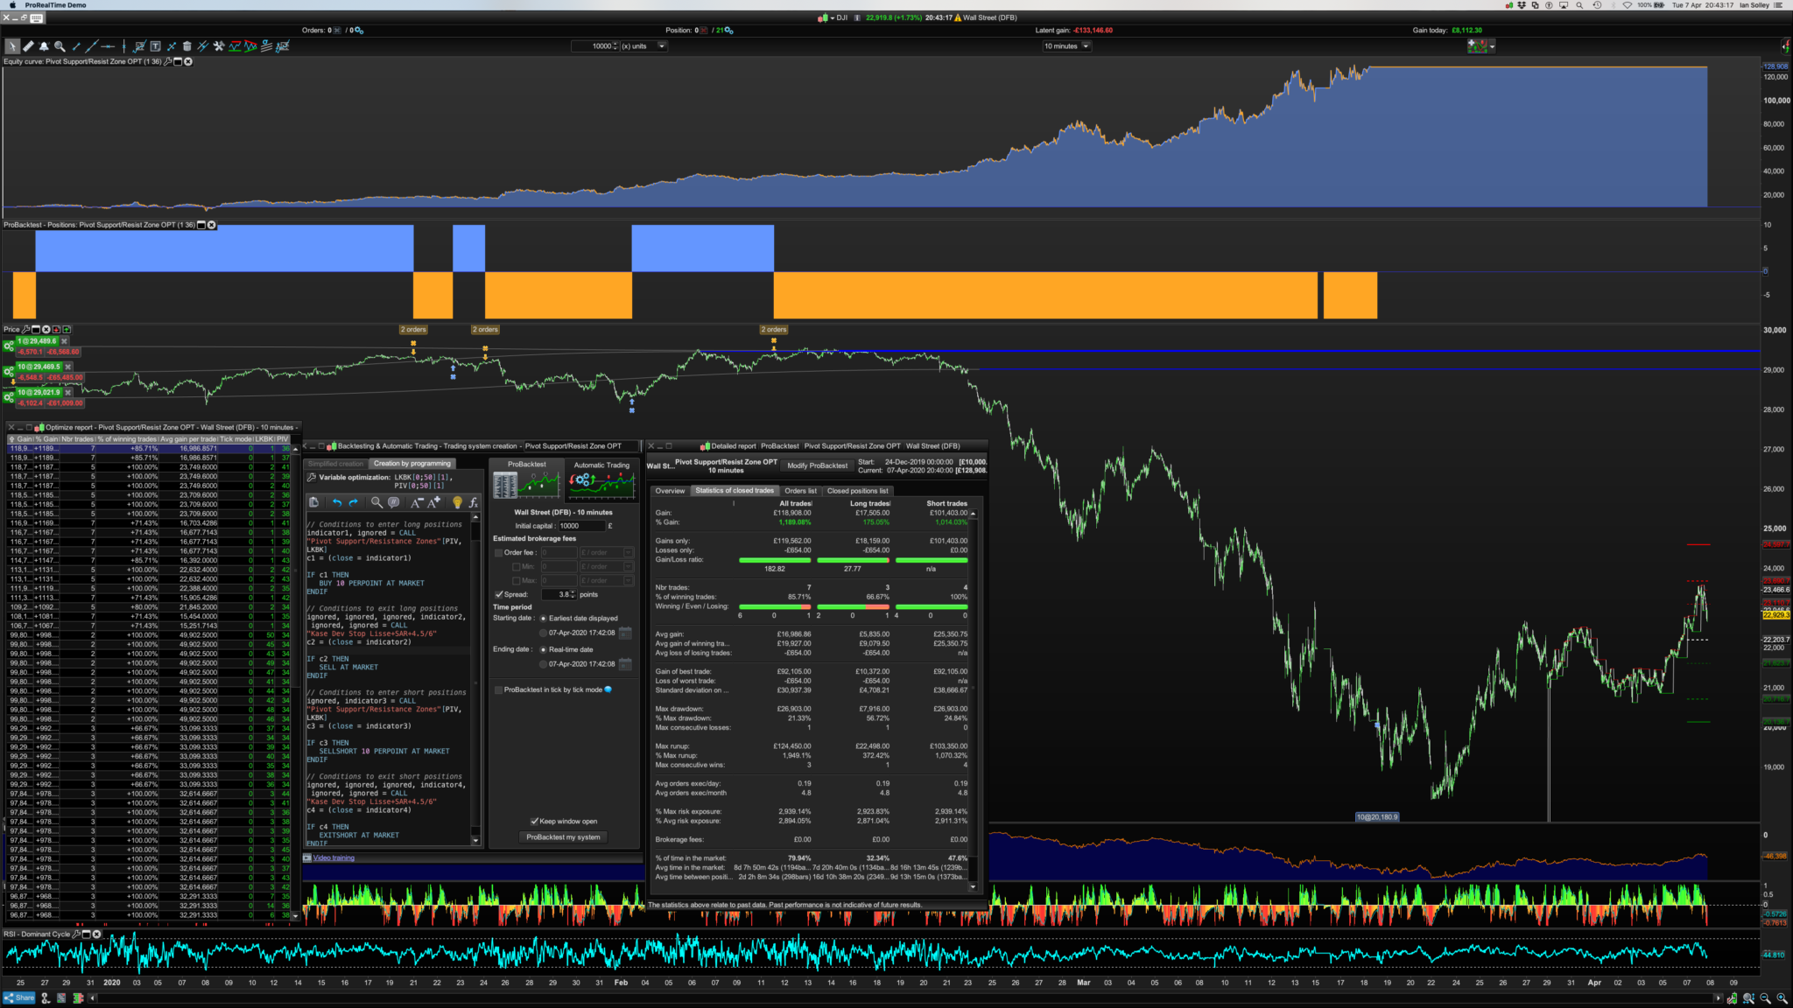The height and width of the screenshot is (1008, 1793).
Task: Click the text annotation tool
Action: 155,46
